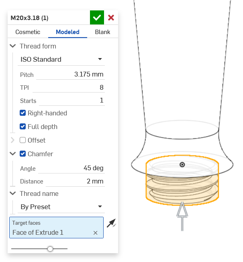
Task: Click the direction arrow manipulator in viewport
Action: (183, 216)
